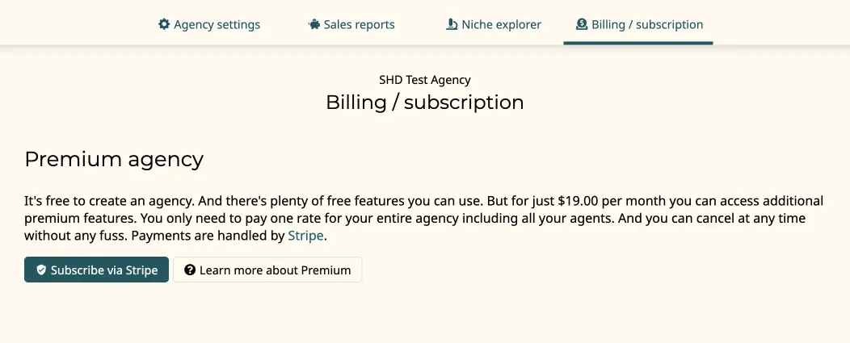Screen dimensions: 850x343
Task: Follow the Stripe link in the description
Action: [305, 236]
